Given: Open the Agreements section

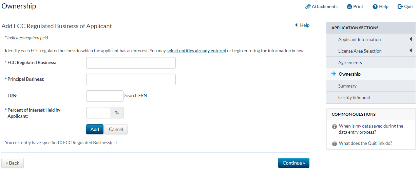Looking at the screenshot, I should [350, 62].
